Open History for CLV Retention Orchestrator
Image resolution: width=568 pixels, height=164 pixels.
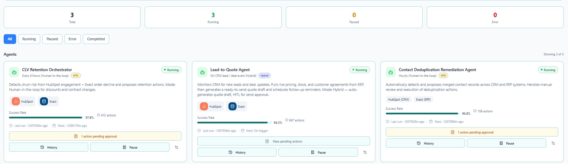point(49,147)
